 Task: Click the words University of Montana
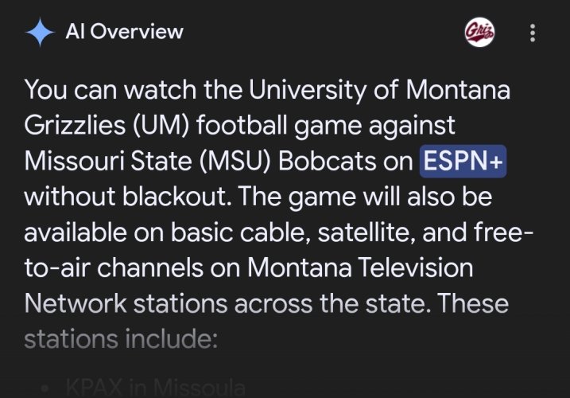(379, 90)
